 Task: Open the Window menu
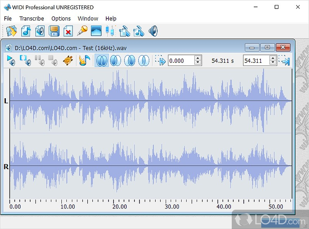pyautogui.click(x=88, y=19)
